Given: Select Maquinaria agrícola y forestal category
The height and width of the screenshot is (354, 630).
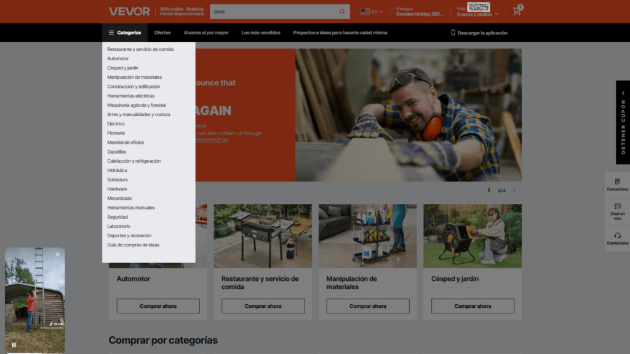Looking at the screenshot, I should coord(136,105).
